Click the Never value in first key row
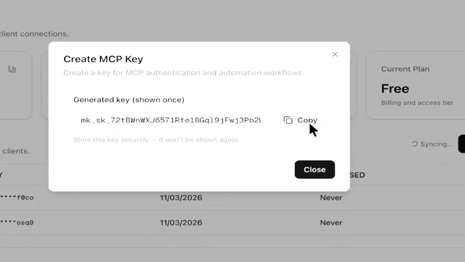The height and width of the screenshot is (262, 465). point(331,198)
